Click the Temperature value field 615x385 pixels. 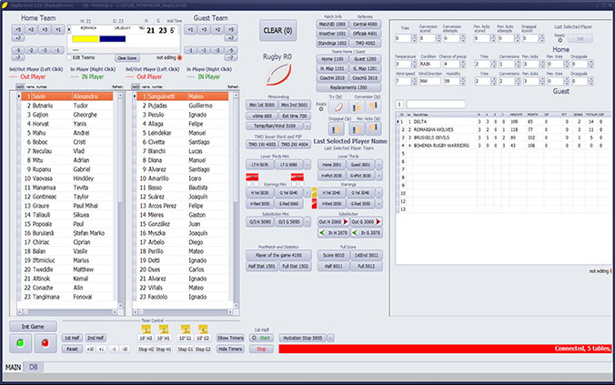403,64
